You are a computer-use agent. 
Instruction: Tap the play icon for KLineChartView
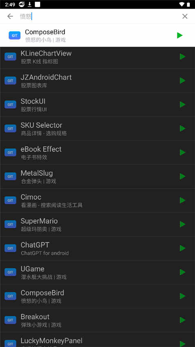click(x=182, y=56)
